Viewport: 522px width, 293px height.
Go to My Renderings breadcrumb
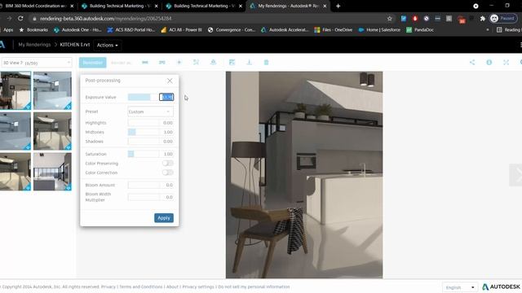34,45
